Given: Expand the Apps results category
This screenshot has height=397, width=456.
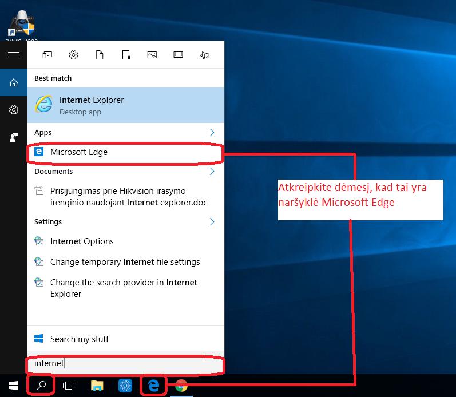Looking at the screenshot, I should click(x=212, y=133).
